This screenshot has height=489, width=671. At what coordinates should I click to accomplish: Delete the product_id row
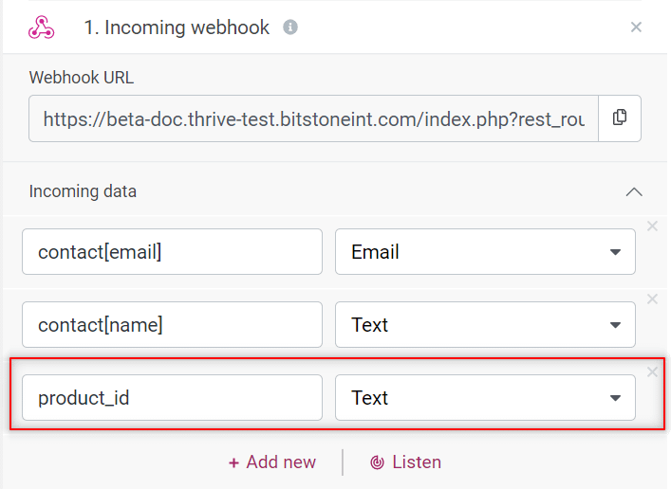tap(652, 371)
